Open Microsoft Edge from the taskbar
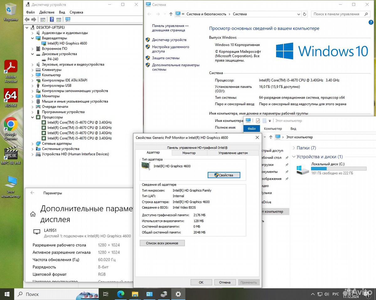This screenshot has width=376, height=300. (121, 294)
